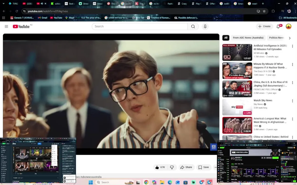Launch Microsoft Edge from the taskbar
Viewport: 297px width, 185px height.
pyautogui.click(x=170, y=182)
